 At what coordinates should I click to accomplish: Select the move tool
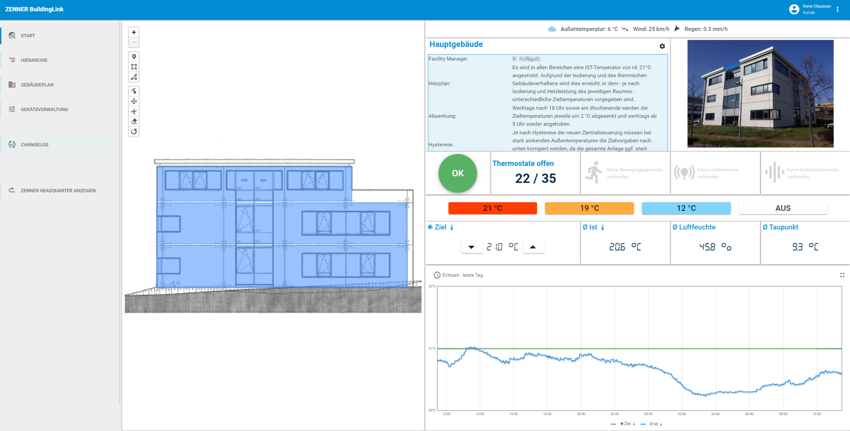134,101
